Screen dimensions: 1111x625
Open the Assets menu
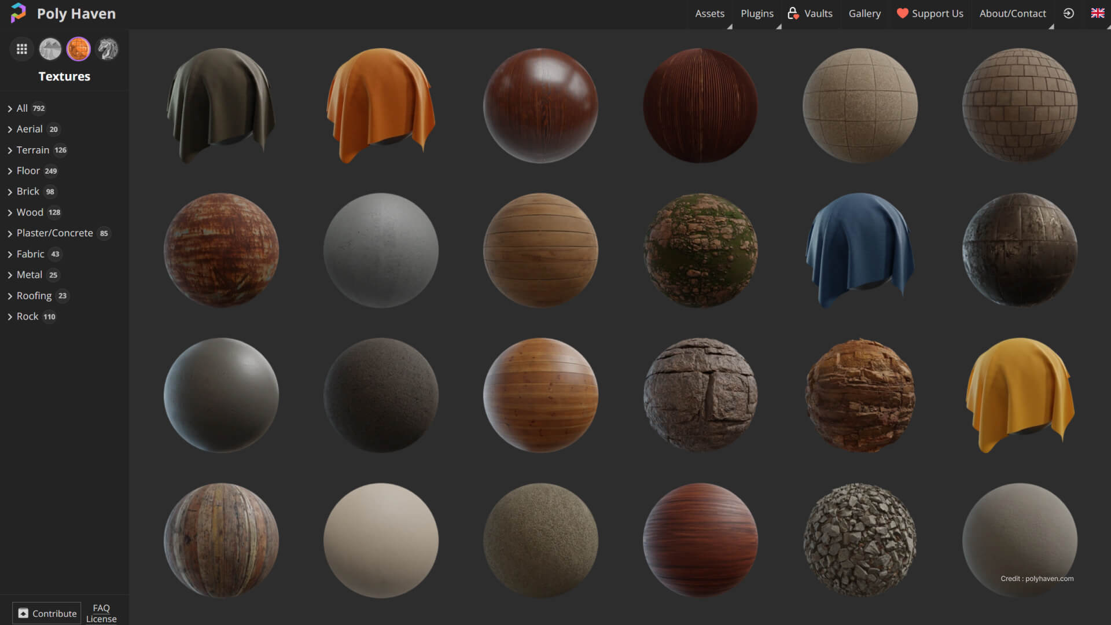tap(709, 13)
